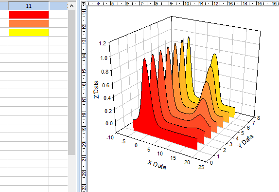Click the vertical scrollbar thumb of worksheet

72,82
